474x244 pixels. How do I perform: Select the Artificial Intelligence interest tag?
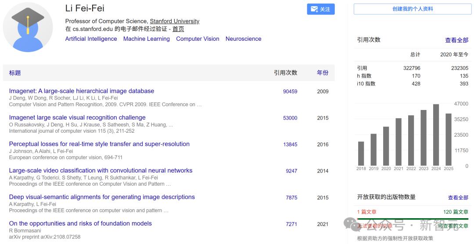click(x=91, y=39)
